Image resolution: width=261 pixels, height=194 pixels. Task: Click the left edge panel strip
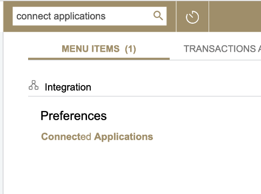2,113
